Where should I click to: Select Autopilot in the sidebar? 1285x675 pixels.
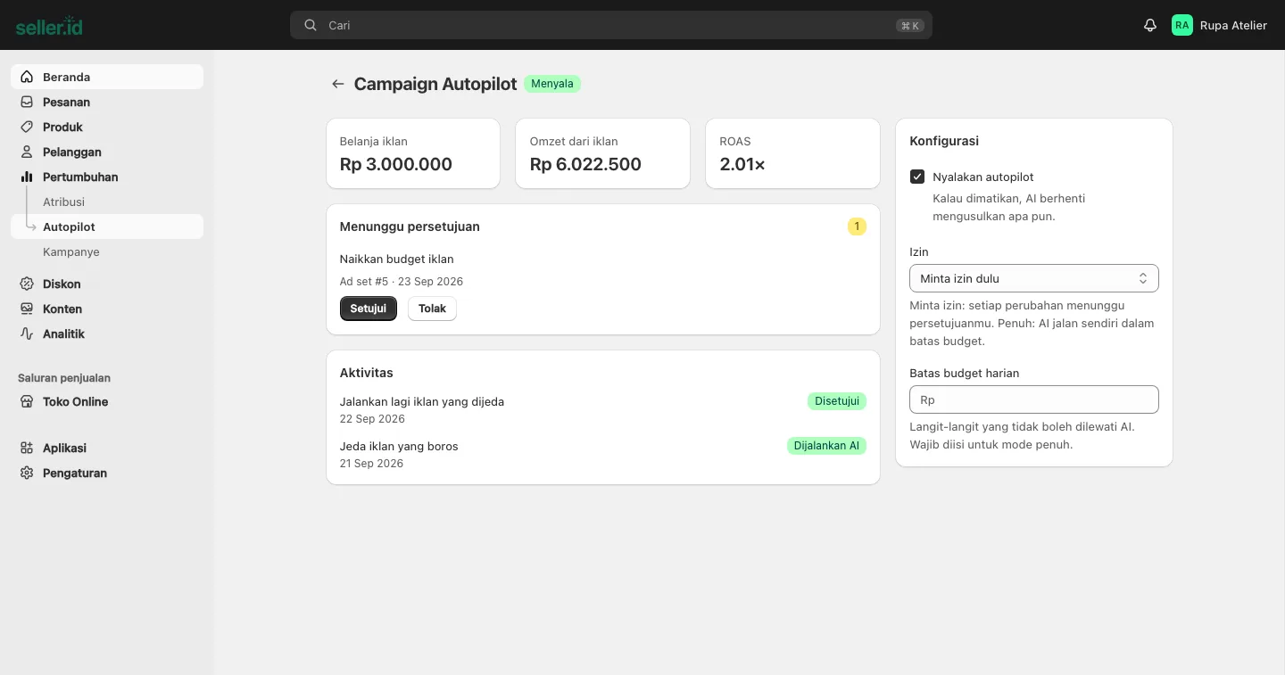[x=107, y=226]
